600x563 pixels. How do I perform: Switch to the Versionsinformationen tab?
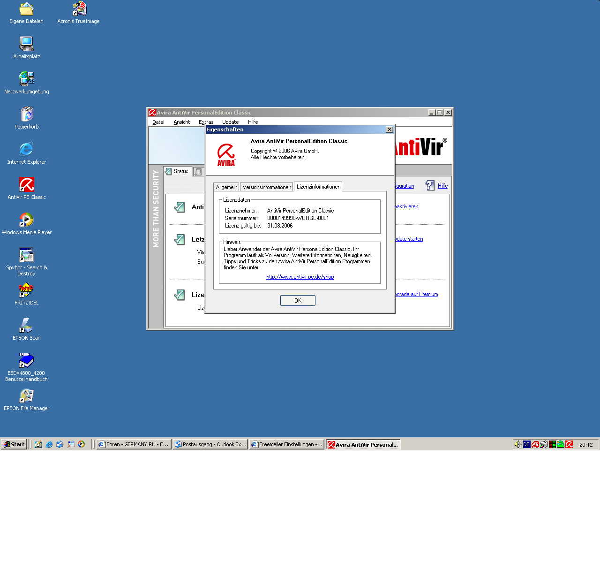[x=267, y=187]
